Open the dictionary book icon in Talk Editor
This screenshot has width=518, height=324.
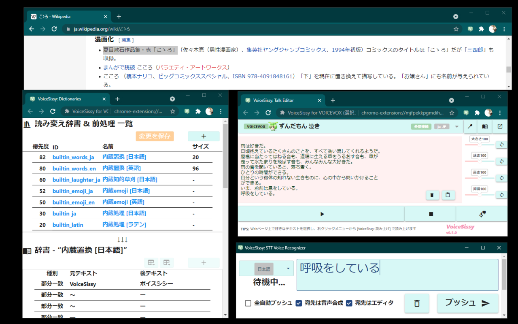(x=485, y=126)
